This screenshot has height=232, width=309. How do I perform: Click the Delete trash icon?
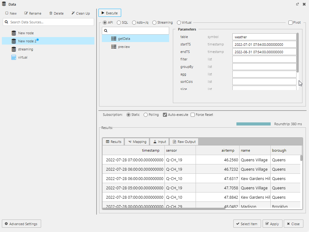click(50, 13)
